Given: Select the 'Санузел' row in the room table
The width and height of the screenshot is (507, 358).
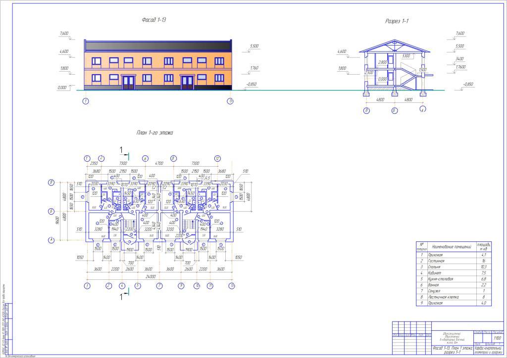Looking at the screenshot, I should [454, 291].
